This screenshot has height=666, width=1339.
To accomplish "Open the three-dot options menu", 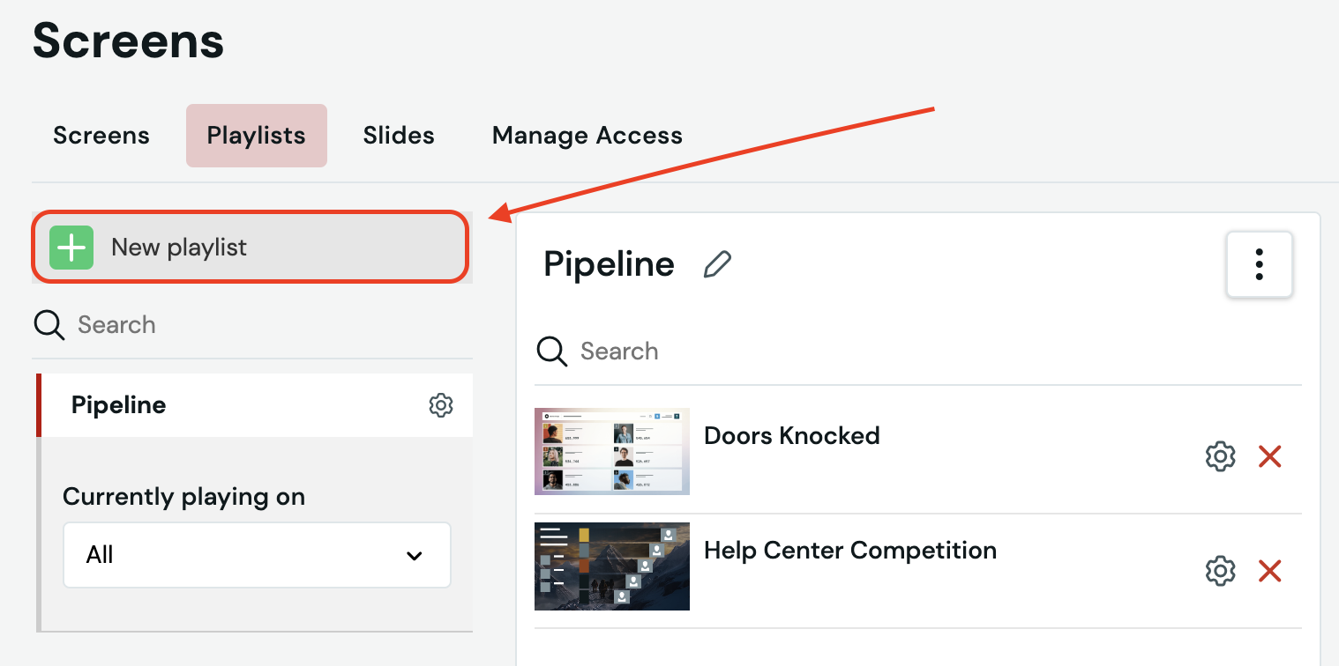I will [1260, 264].
